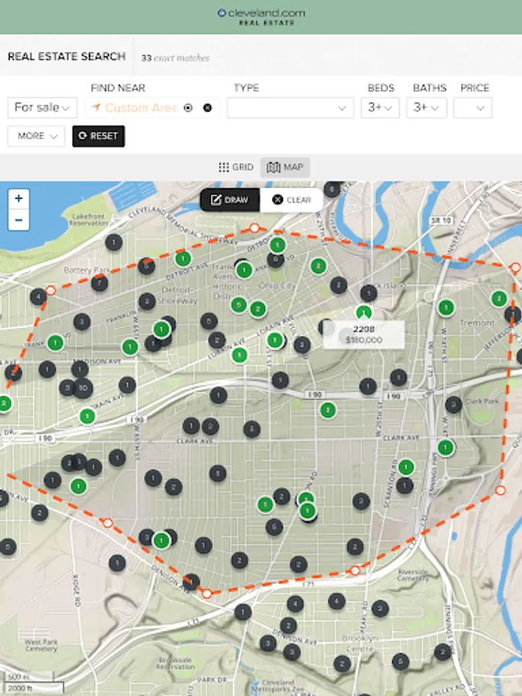Click green marker on Detroit Ave
The height and width of the screenshot is (696, 522).
click(183, 259)
